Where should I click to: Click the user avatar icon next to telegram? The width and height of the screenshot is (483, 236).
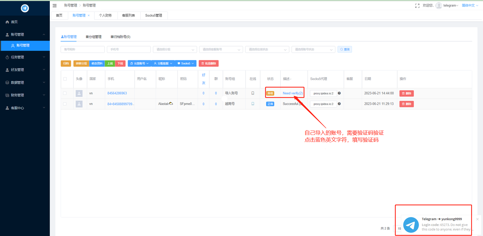[439, 5]
